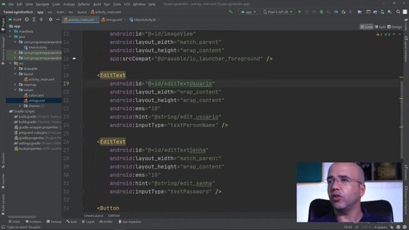Image resolution: width=409 pixels, height=230 pixels.
Task: Select activity_main.xml in the project tree
Action: (39, 79)
